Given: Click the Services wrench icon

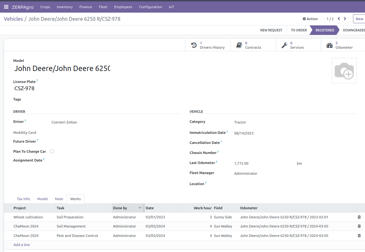Looking at the screenshot, I should click(x=284, y=45).
